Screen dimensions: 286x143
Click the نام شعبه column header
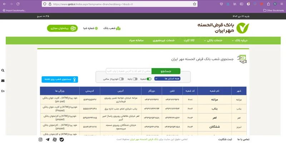pyautogui.click(x=214, y=91)
